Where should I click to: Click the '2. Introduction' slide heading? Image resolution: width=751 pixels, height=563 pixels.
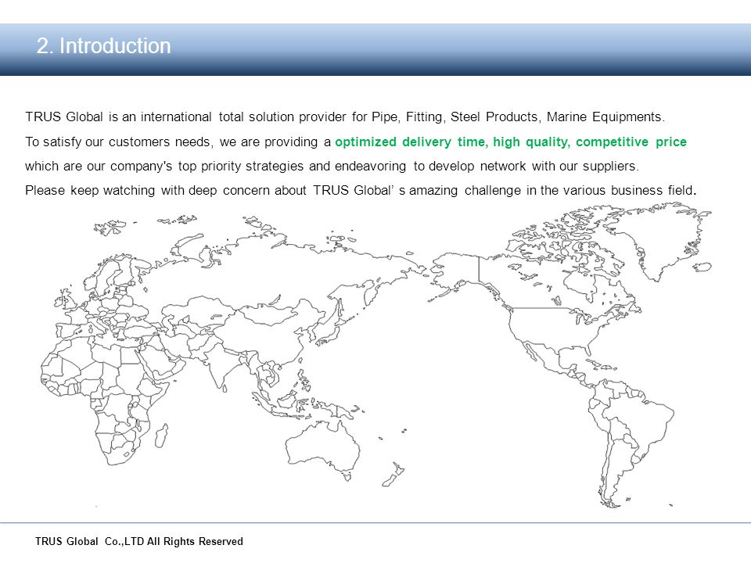(103, 46)
